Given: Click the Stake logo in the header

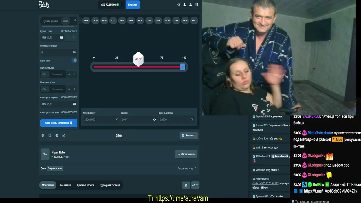Looking at the screenshot, I should click(44, 5).
